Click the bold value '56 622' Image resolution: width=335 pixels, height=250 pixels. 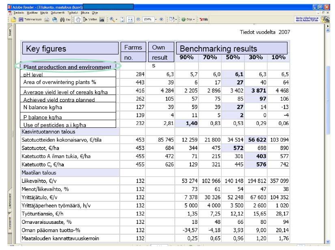[x=257, y=140]
